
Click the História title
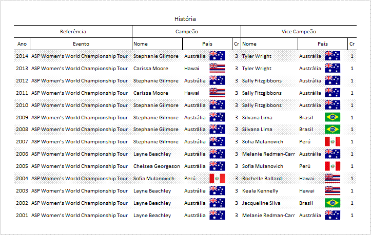185,19
